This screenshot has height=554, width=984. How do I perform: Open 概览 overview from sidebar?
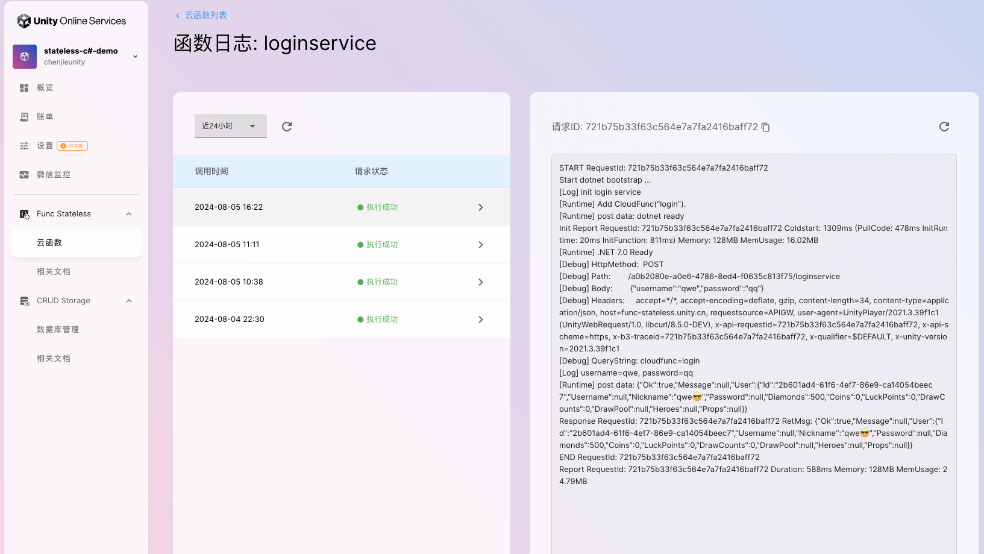pyautogui.click(x=45, y=88)
